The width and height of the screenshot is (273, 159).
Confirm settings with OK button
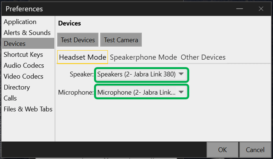coord(223,150)
